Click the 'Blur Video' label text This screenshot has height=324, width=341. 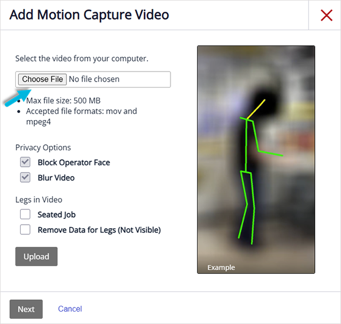[x=56, y=177]
